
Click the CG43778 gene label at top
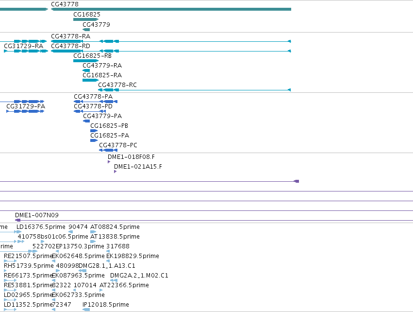point(65,4)
